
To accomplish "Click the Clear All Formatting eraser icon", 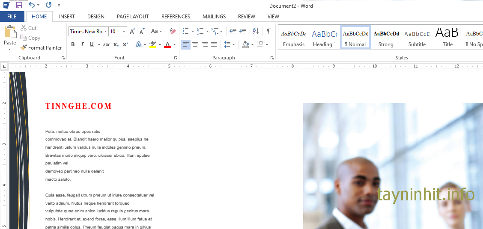I will click(x=173, y=31).
